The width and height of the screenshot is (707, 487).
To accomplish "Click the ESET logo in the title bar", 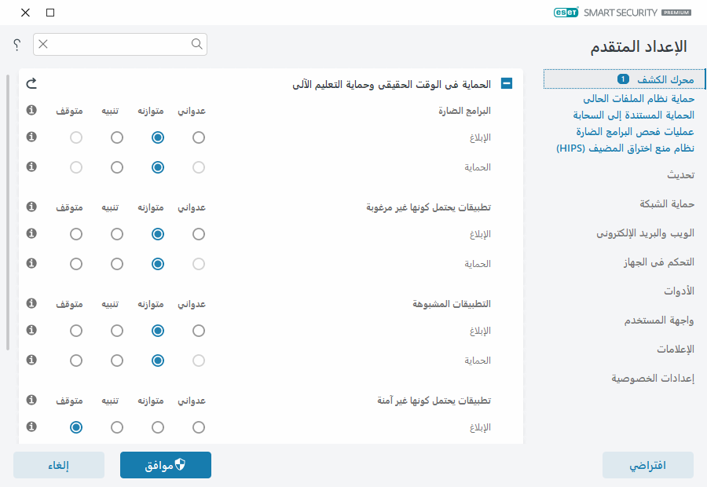I will pos(565,13).
